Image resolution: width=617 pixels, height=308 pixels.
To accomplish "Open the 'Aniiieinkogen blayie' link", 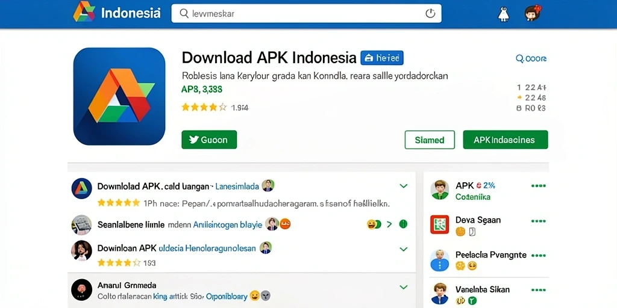I will [227, 225].
